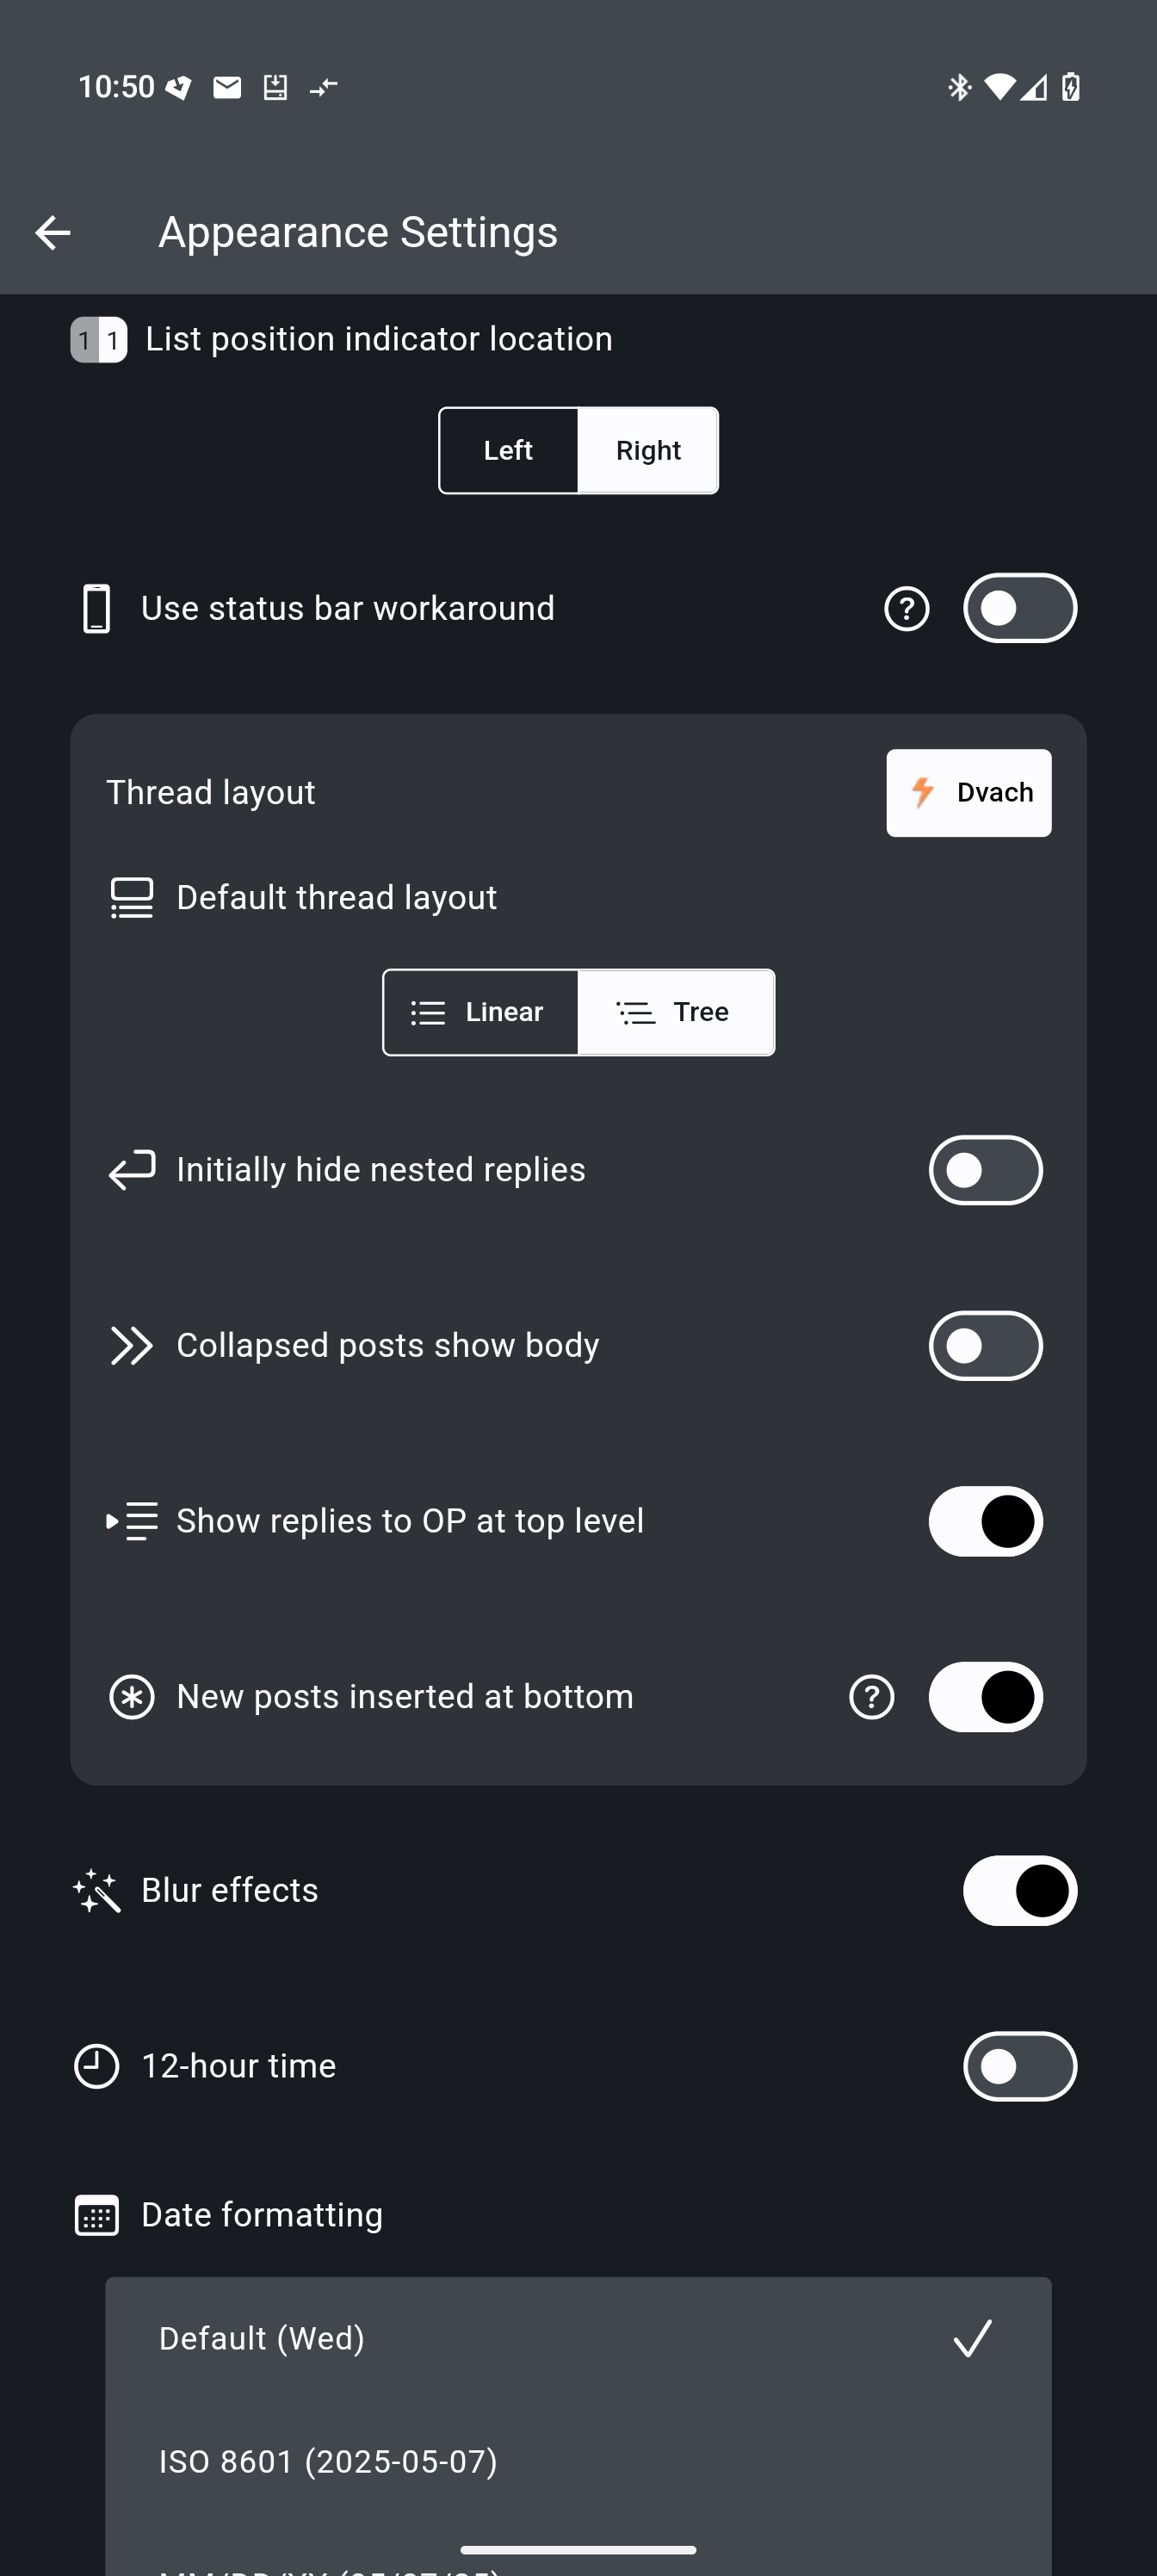
Task: Open help for status bar workaround
Action: [x=906, y=608]
